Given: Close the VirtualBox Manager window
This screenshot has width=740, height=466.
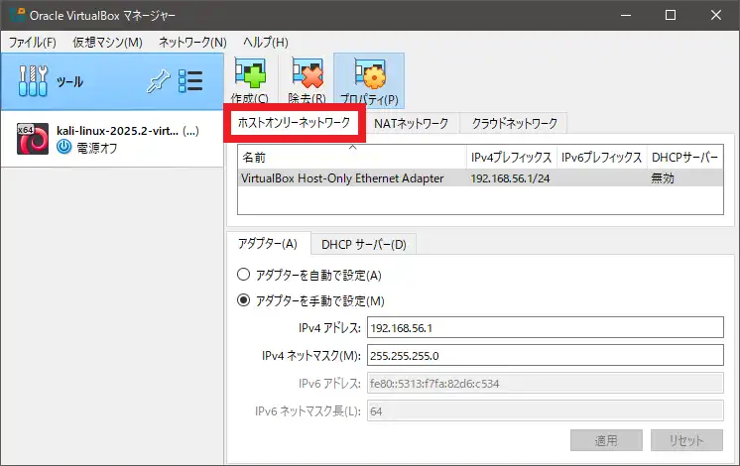Looking at the screenshot, I should point(716,15).
